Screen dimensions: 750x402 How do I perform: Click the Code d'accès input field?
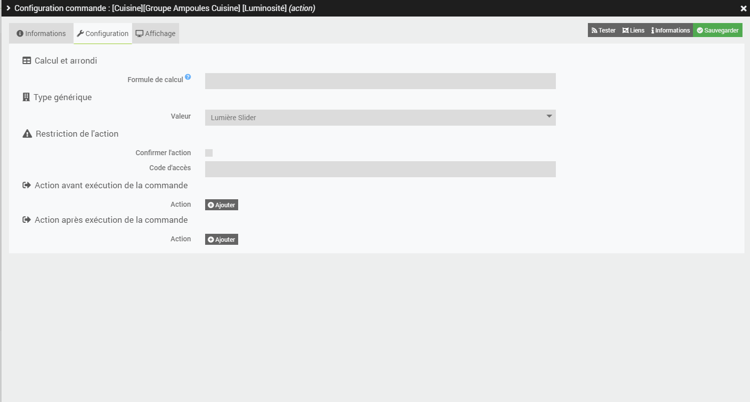click(x=380, y=169)
